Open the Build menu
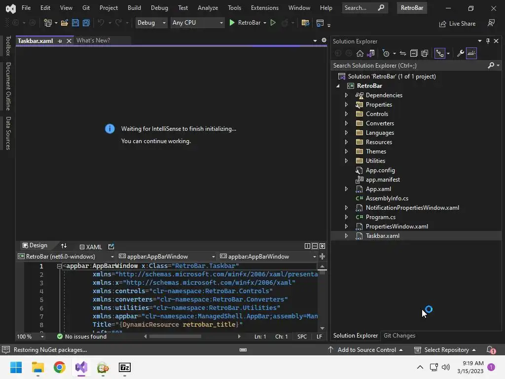 pyautogui.click(x=134, y=8)
